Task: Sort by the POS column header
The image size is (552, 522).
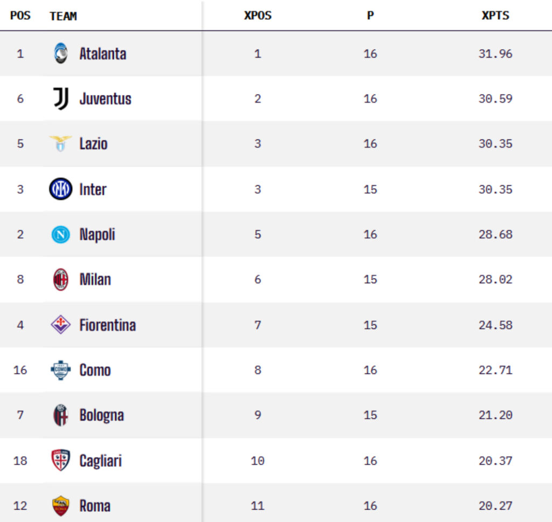Action: coord(20,16)
